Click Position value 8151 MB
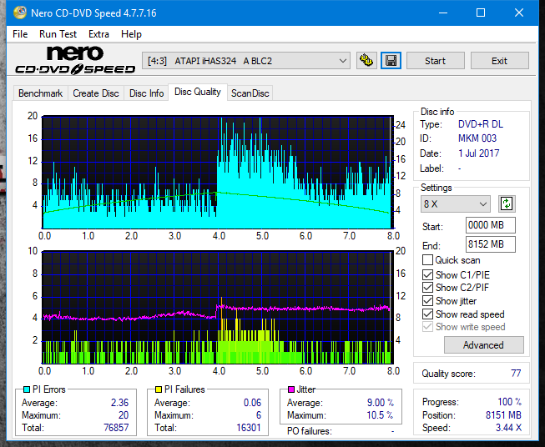 click(503, 415)
